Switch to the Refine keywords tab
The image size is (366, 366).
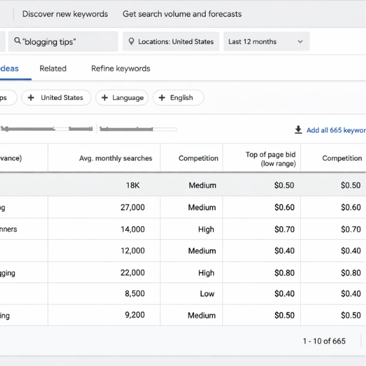pyautogui.click(x=121, y=69)
